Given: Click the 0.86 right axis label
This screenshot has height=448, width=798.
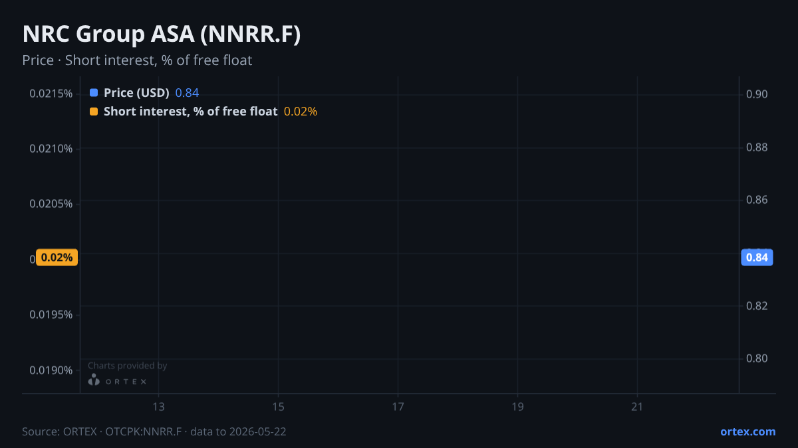Looking at the screenshot, I should click(x=757, y=200).
